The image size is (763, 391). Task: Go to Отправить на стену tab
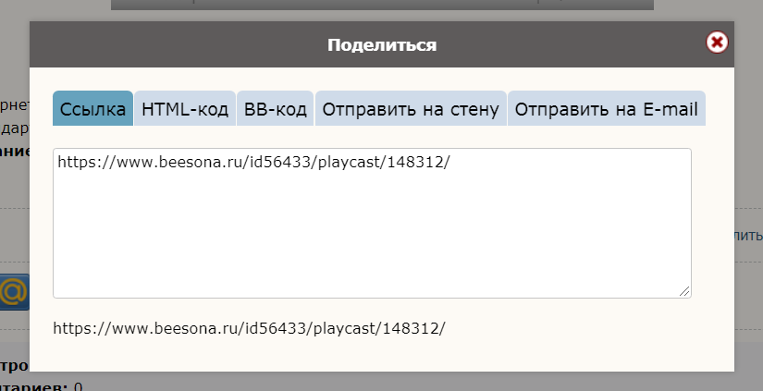tap(411, 109)
